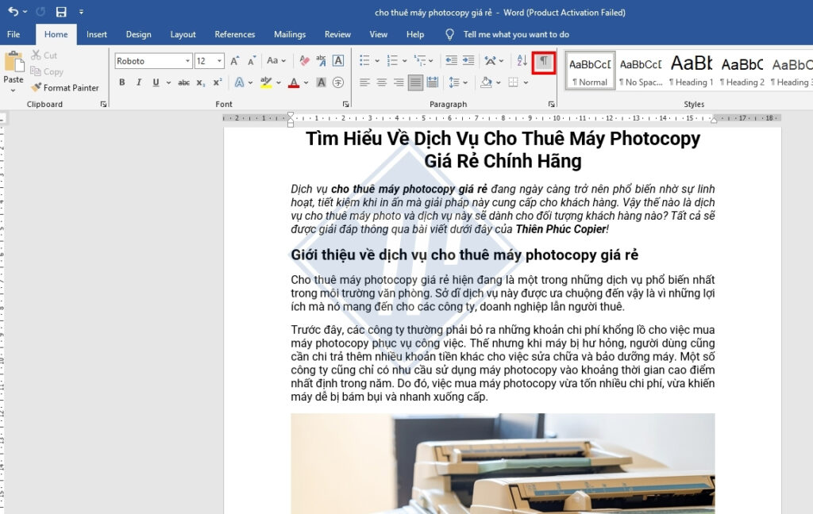
Task: Align text to the right
Action: tap(399, 82)
